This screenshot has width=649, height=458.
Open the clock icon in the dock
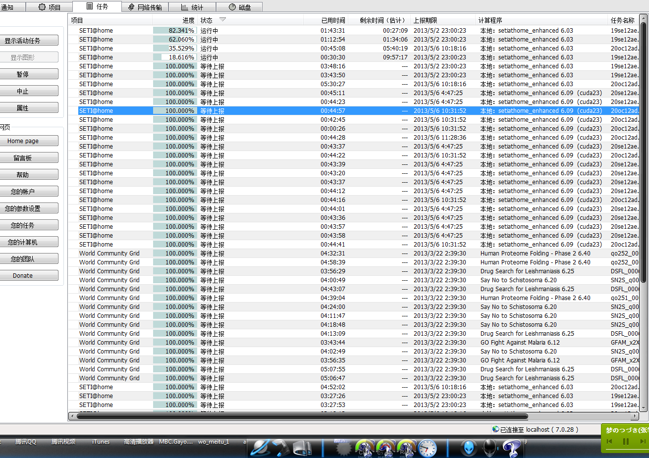[428, 448]
